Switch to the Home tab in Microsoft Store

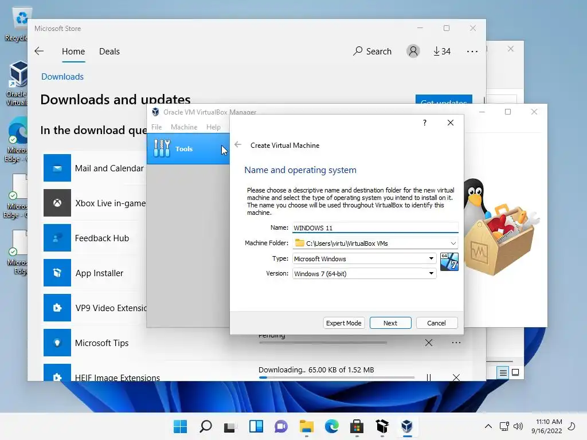click(73, 51)
